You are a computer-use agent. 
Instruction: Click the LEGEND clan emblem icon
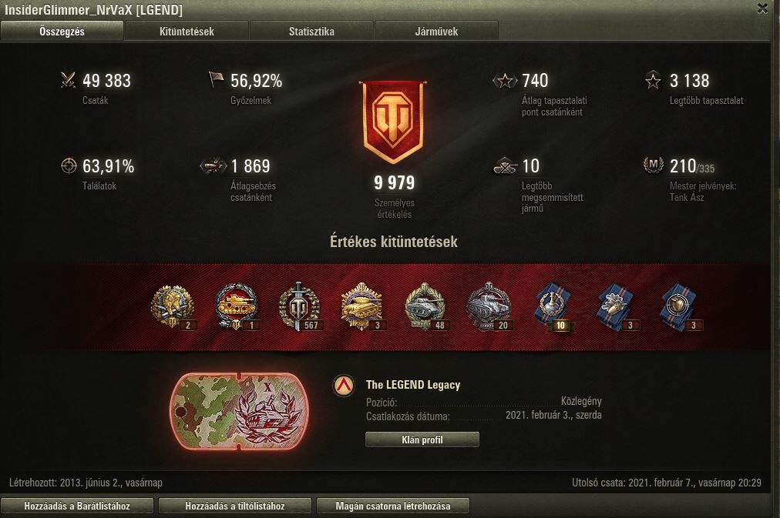pyautogui.click(x=344, y=386)
